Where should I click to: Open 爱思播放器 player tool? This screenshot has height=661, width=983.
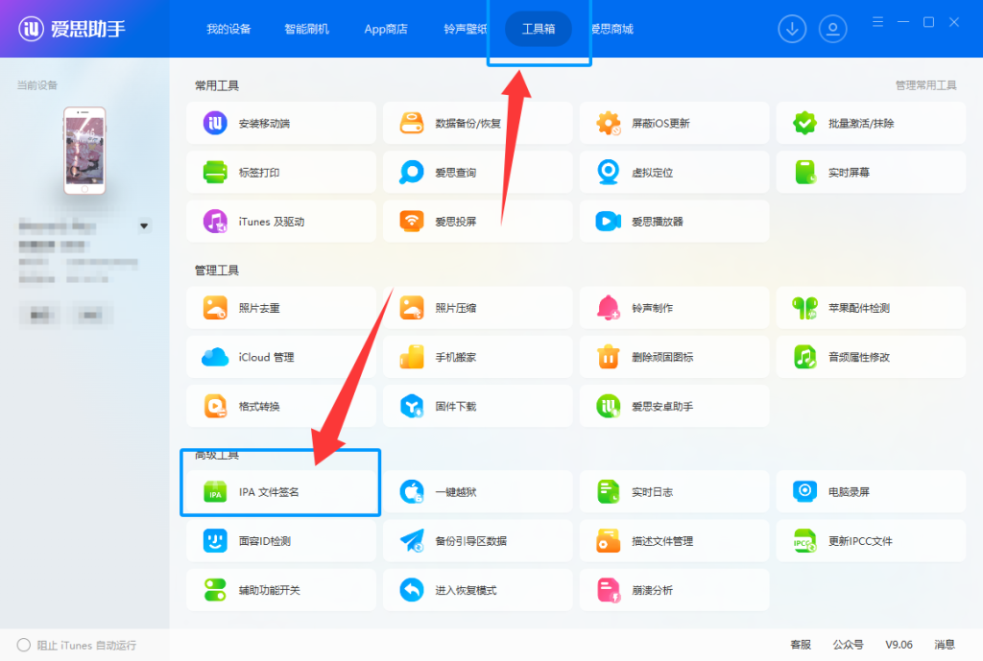click(x=674, y=222)
